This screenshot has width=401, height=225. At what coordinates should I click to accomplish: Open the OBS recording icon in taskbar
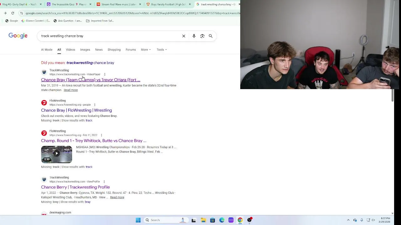click(x=249, y=220)
